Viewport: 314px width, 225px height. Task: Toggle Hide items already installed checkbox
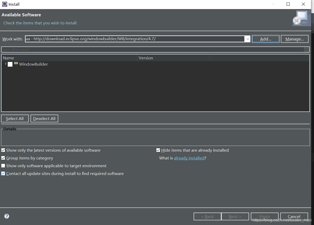pyautogui.click(x=158, y=150)
